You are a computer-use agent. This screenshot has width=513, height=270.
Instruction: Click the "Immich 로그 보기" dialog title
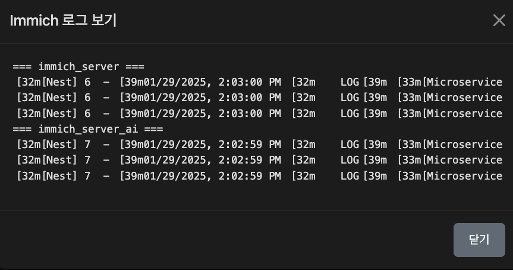[x=63, y=20]
